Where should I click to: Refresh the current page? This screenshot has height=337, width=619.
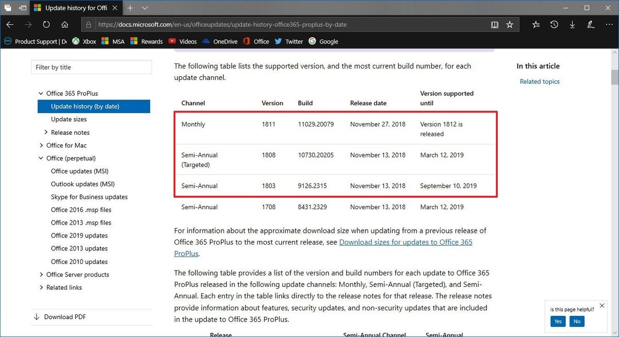(x=46, y=24)
